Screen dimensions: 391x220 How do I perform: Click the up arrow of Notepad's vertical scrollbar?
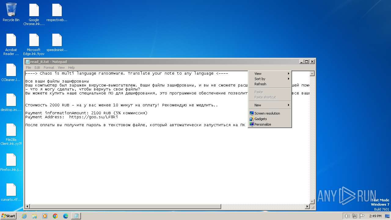(x=312, y=74)
